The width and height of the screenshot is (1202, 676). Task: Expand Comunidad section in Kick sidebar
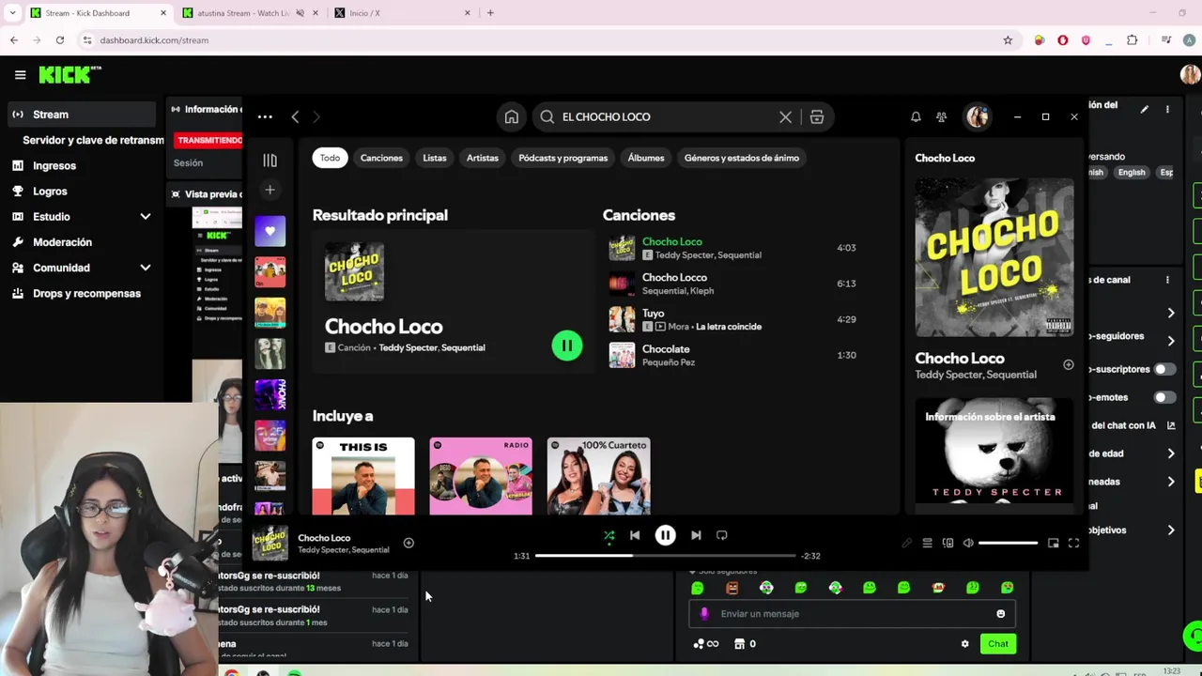point(146,268)
